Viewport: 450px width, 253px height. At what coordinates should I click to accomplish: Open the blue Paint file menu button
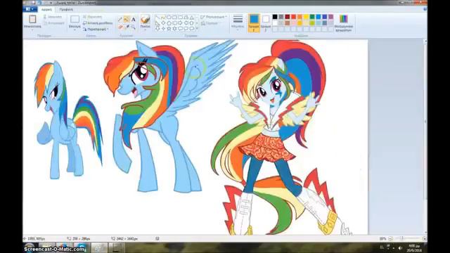click(x=30, y=9)
